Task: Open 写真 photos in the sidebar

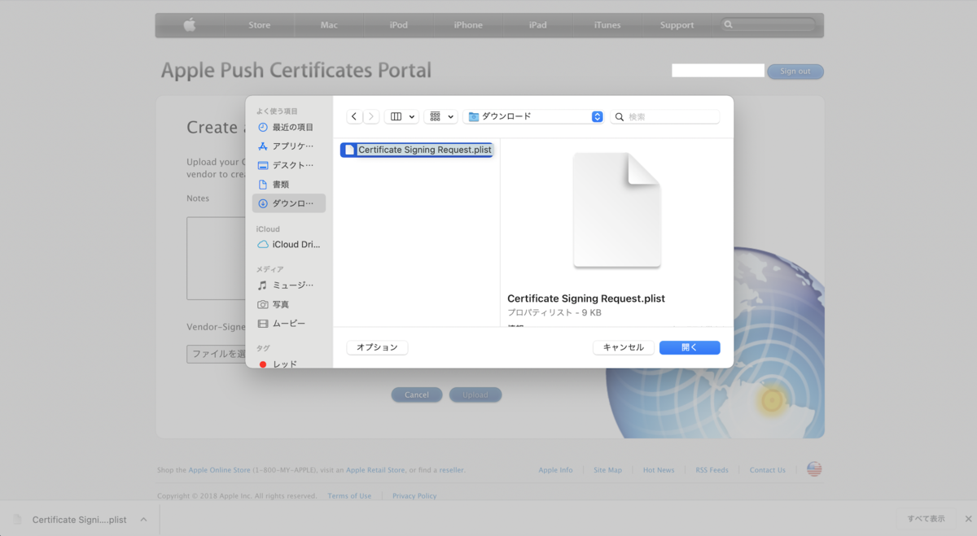Action: pyautogui.click(x=289, y=304)
